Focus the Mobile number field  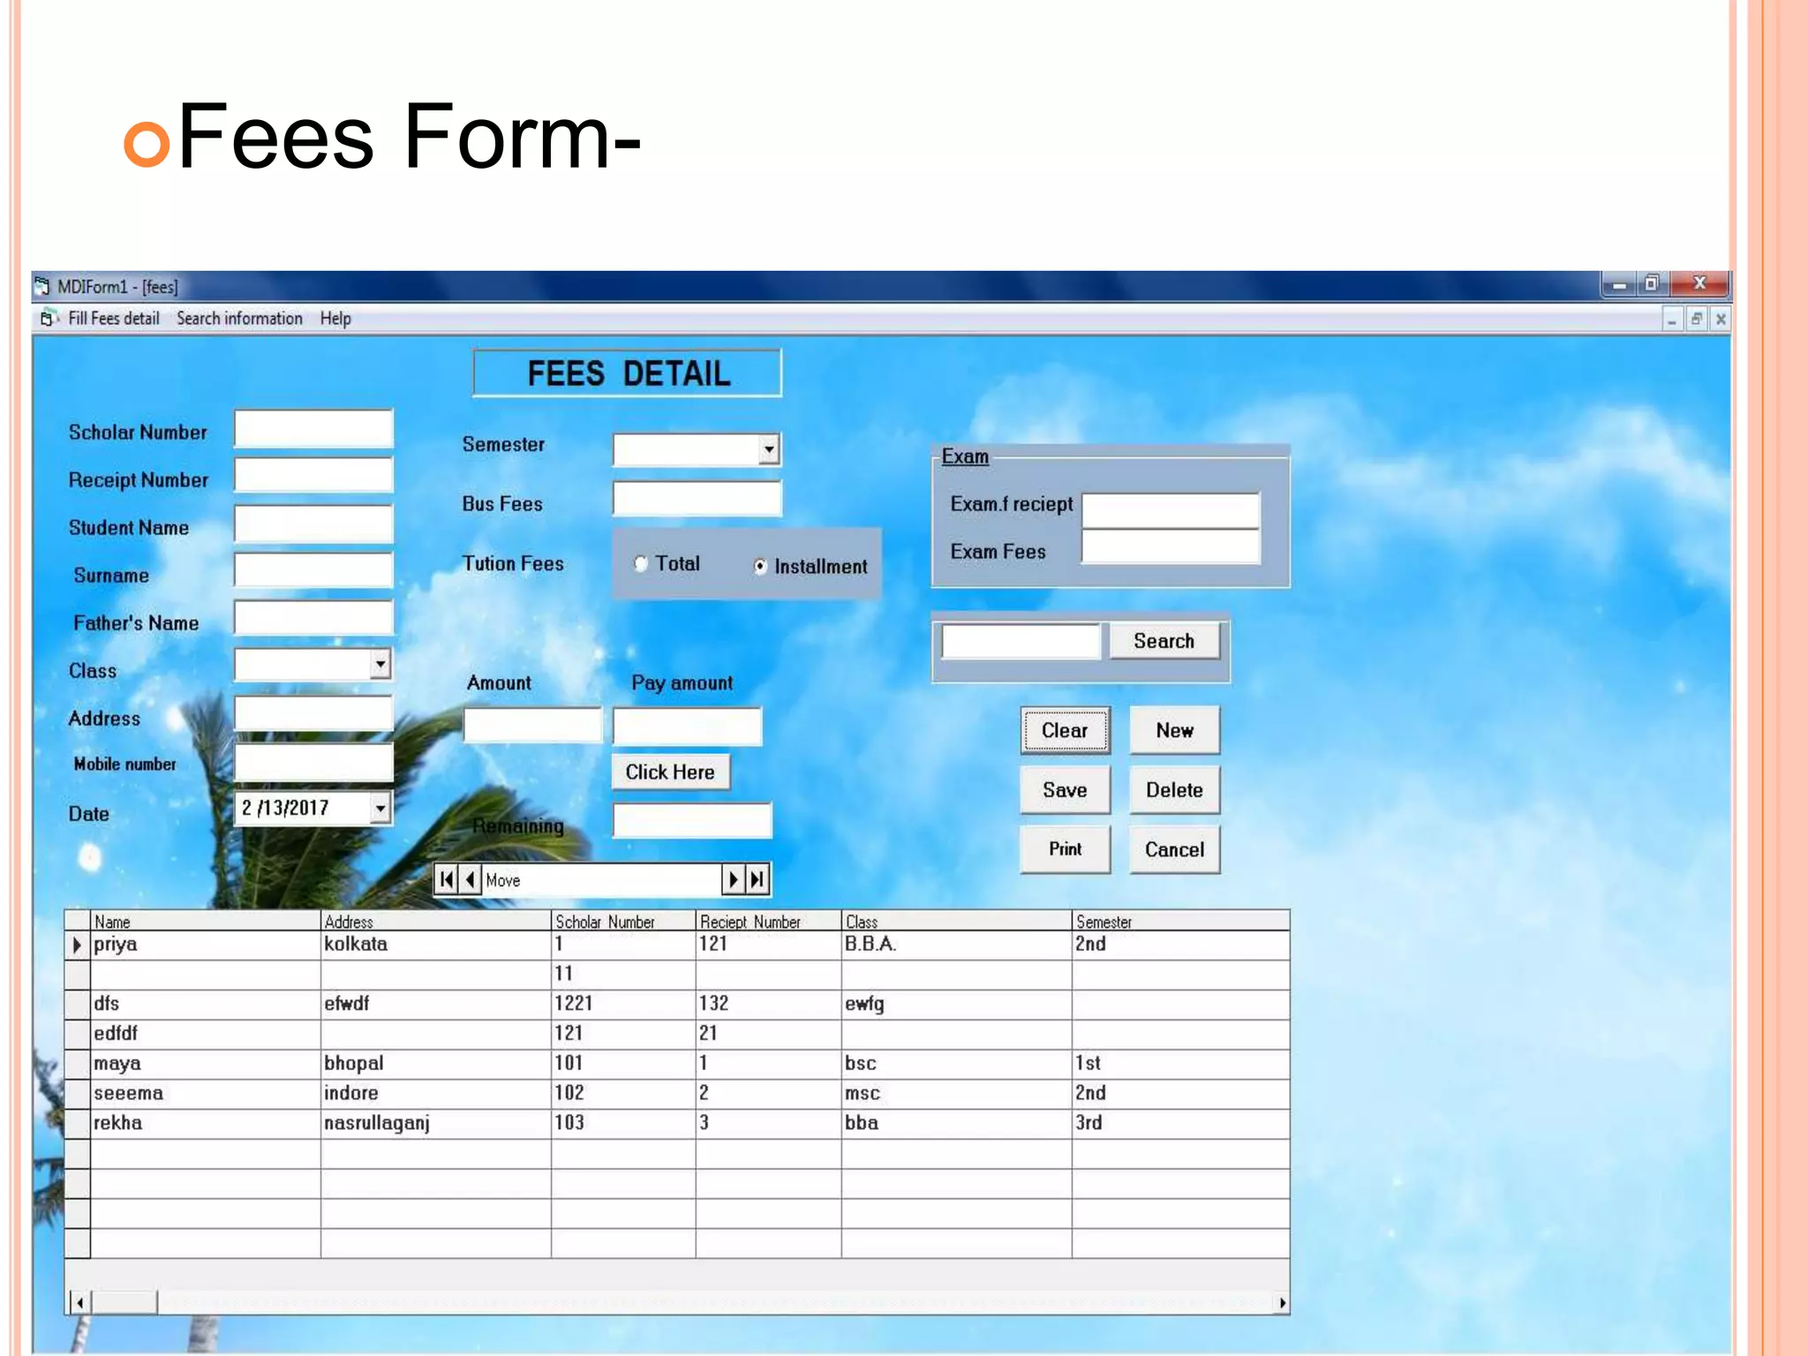313,763
